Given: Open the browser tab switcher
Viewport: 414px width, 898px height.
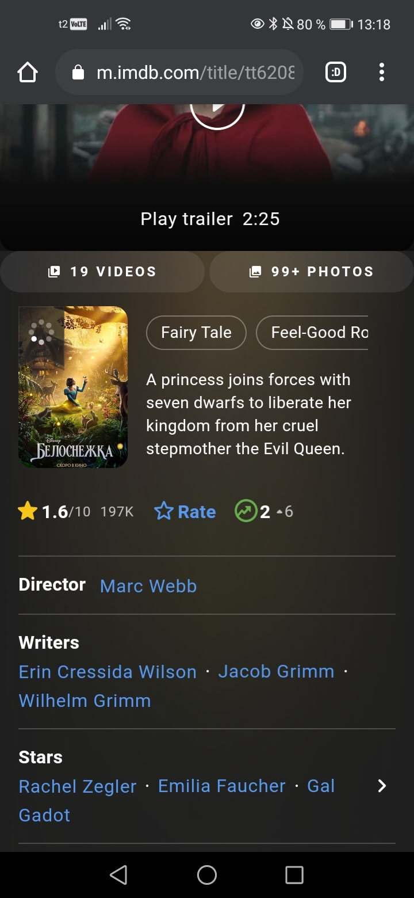Looking at the screenshot, I should coord(336,73).
